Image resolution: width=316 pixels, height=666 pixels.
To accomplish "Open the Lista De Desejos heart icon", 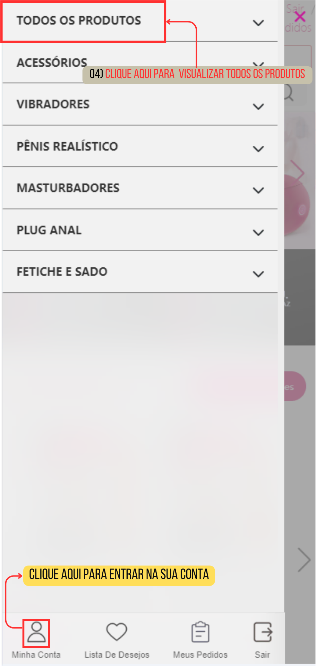I will [117, 632].
